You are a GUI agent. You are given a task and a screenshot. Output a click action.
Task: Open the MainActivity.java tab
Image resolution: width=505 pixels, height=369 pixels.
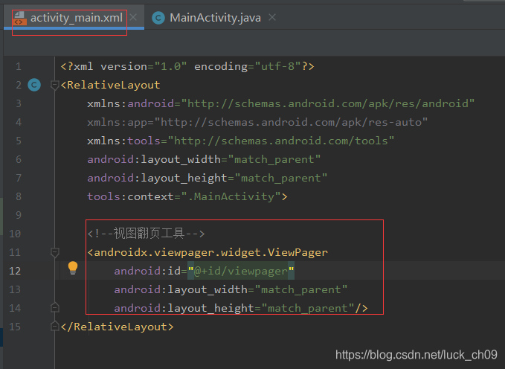(215, 18)
